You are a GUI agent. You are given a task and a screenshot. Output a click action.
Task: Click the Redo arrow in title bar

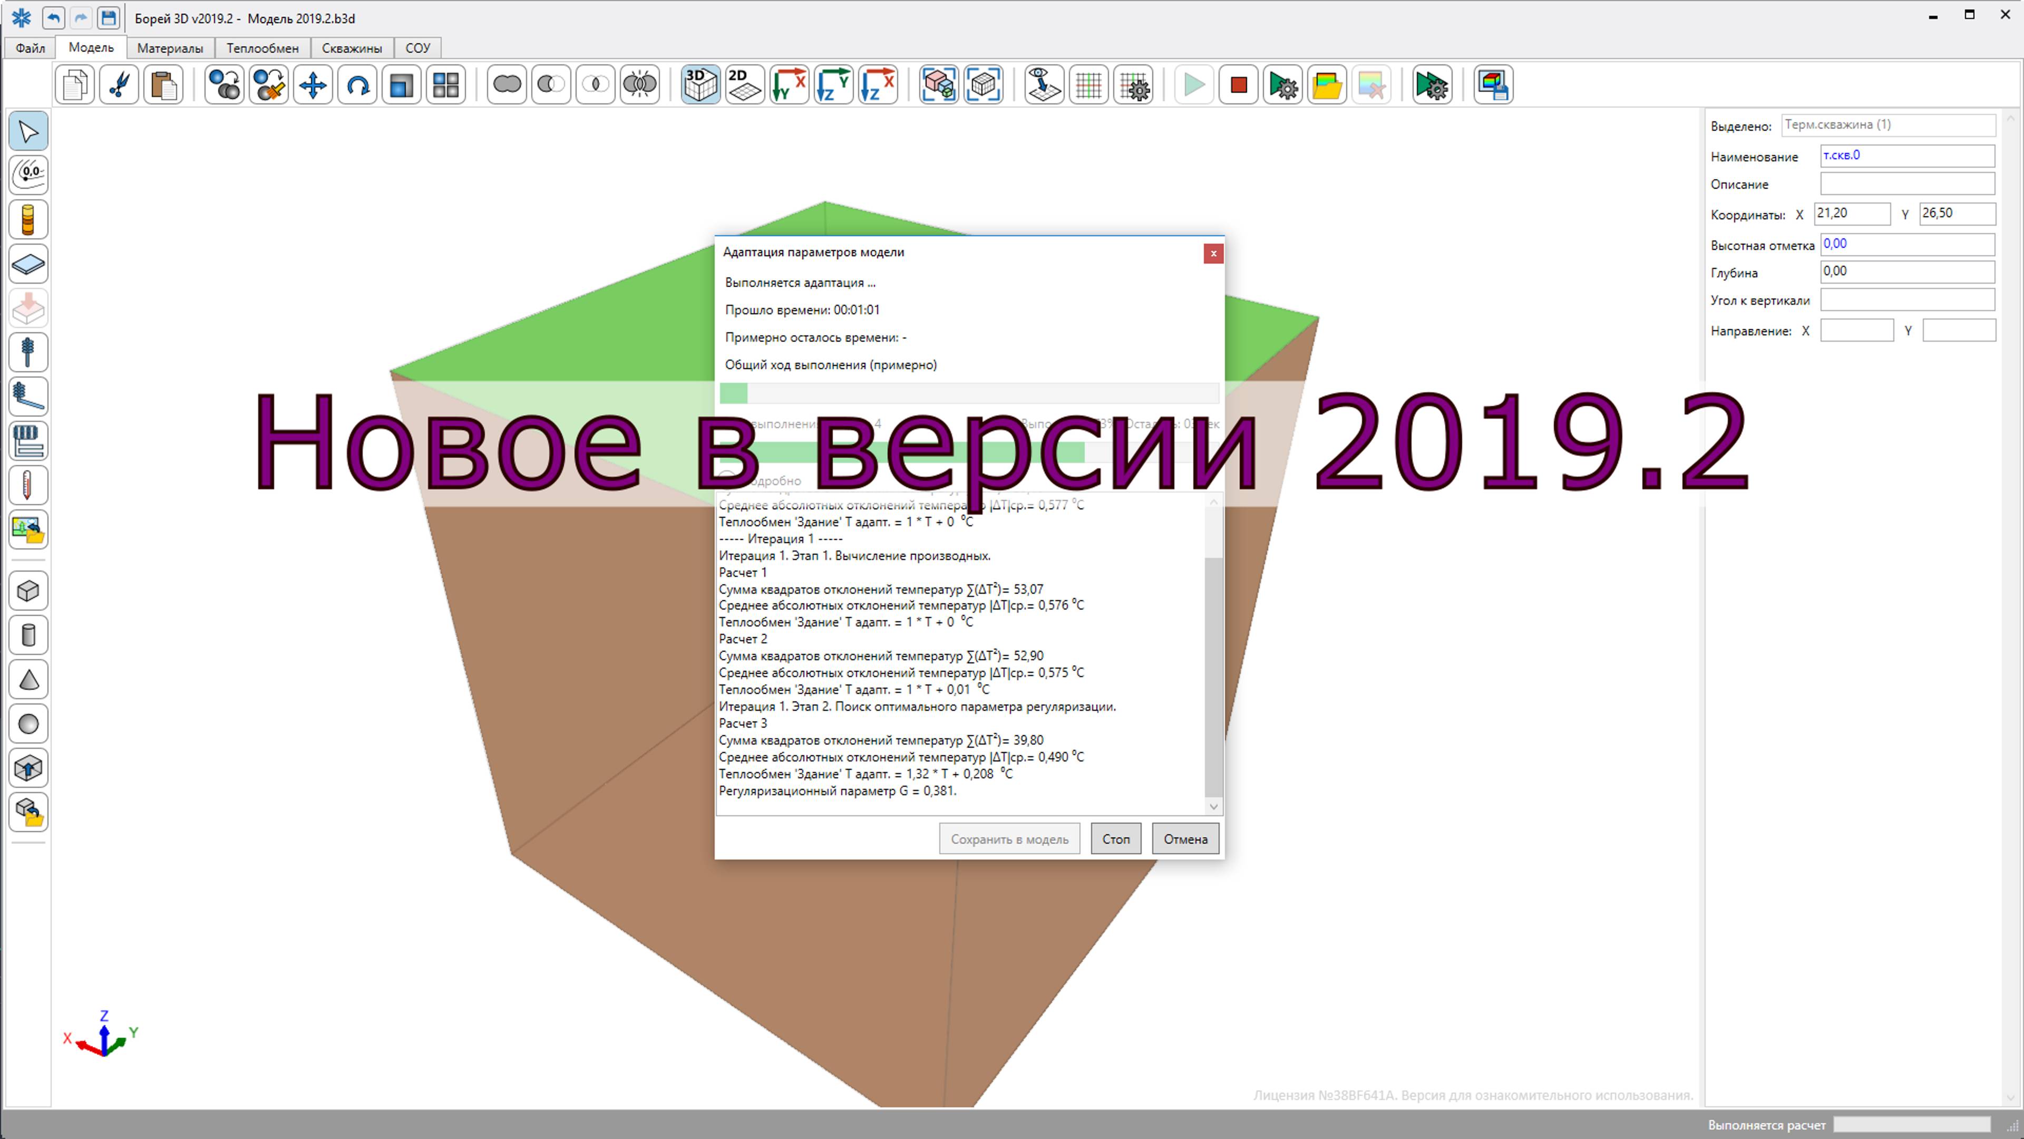tap(81, 17)
